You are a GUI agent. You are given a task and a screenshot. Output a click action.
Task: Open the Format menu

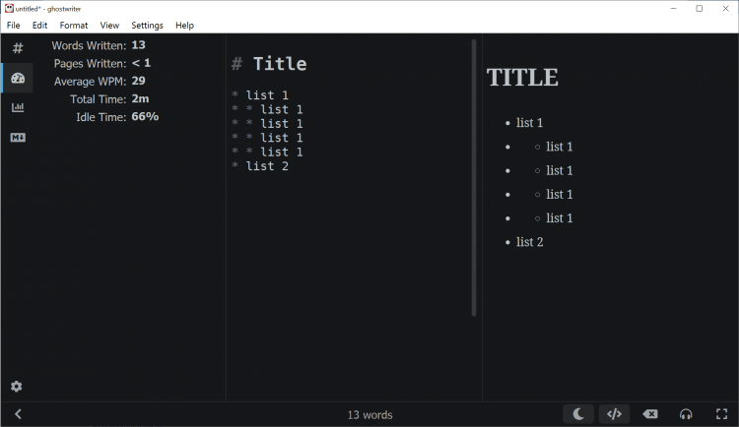(73, 25)
